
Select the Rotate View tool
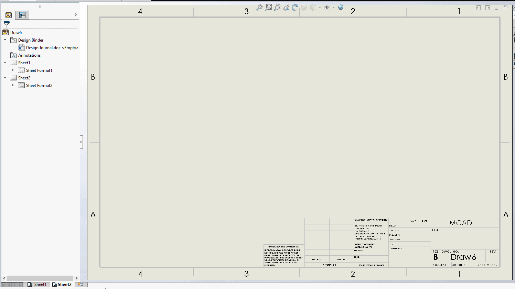pyautogui.click(x=295, y=8)
